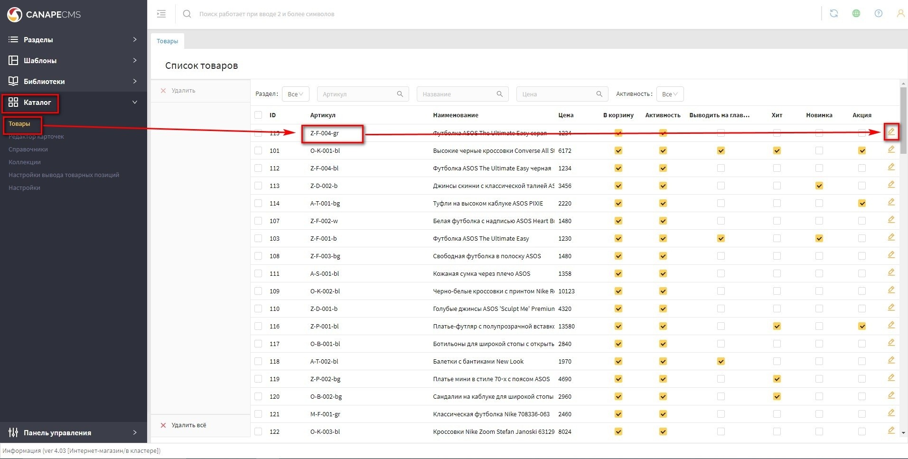Edit product O-K-001-bl with pencil icon
908x459 pixels.
[891, 150]
